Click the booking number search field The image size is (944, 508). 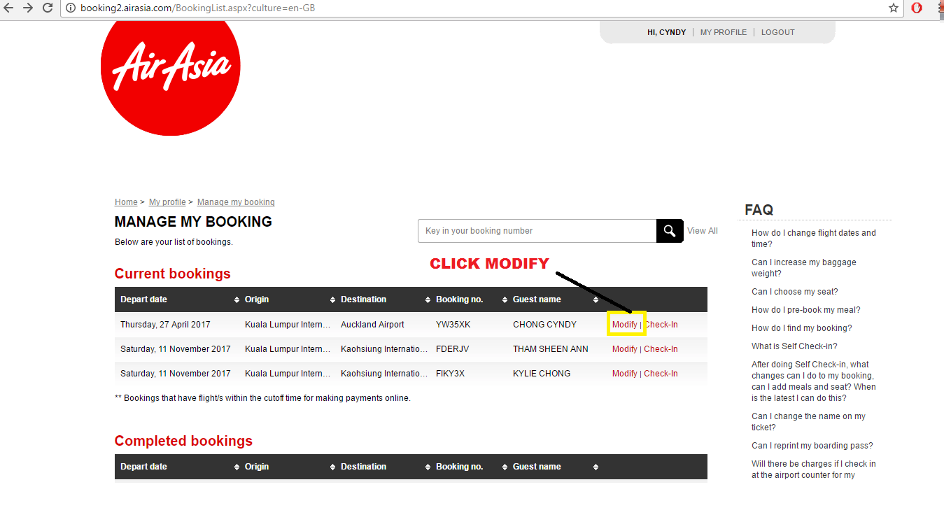click(x=537, y=231)
